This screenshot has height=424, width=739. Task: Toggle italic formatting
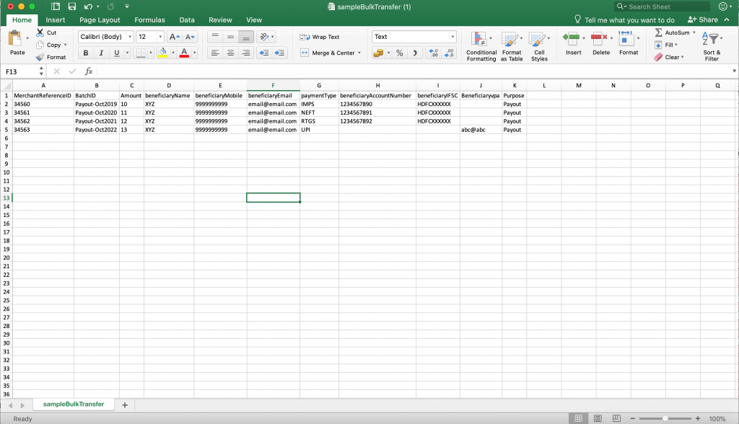pos(101,53)
